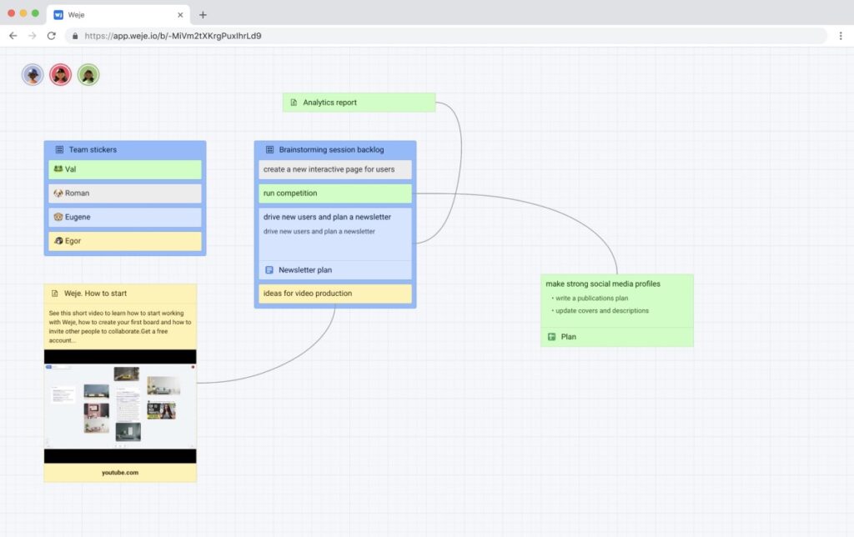This screenshot has width=854, height=537.
Task: Reload the page with the browser refresh button
Action: (x=51, y=36)
